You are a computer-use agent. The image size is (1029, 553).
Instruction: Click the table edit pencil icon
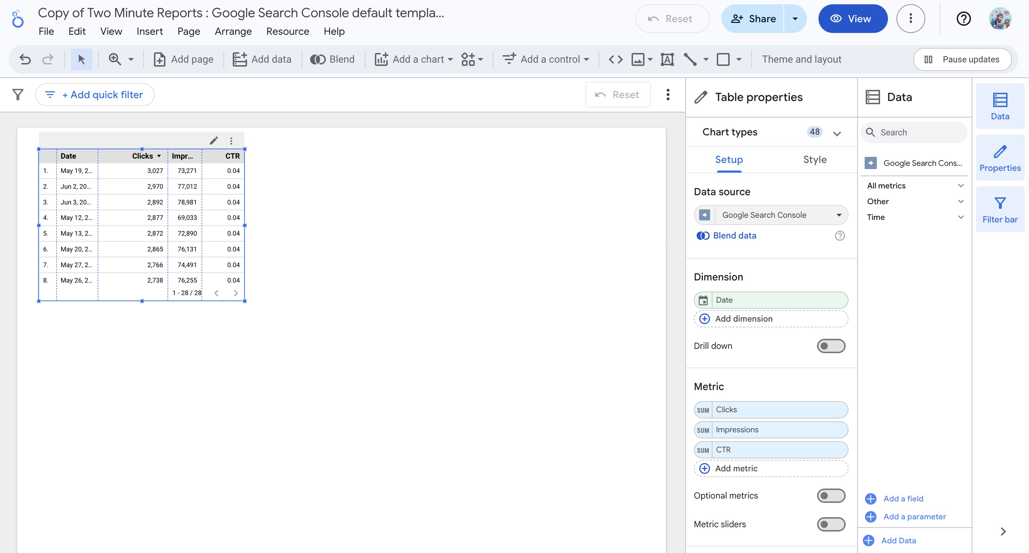tap(214, 141)
